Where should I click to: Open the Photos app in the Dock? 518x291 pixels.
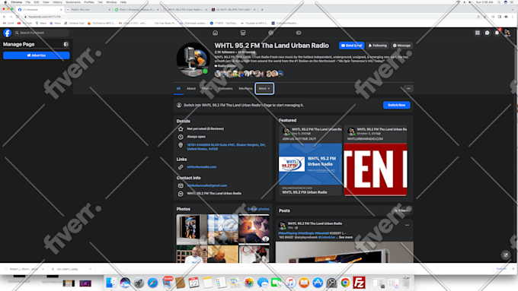click(249, 283)
